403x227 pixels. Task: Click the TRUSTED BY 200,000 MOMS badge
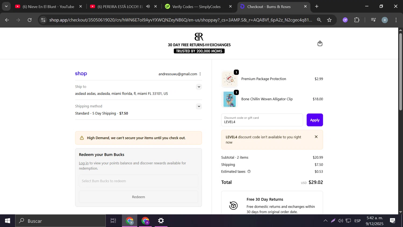[199, 51]
